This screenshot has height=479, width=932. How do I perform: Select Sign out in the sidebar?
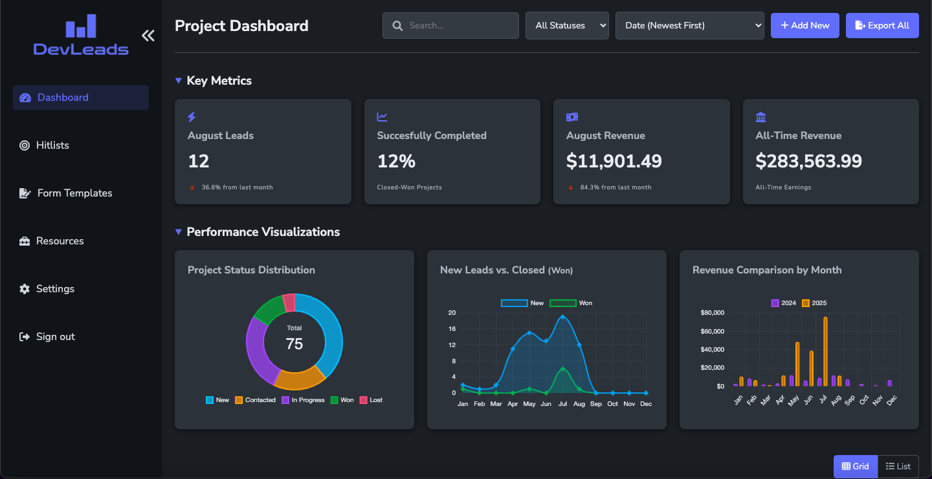tap(81, 337)
